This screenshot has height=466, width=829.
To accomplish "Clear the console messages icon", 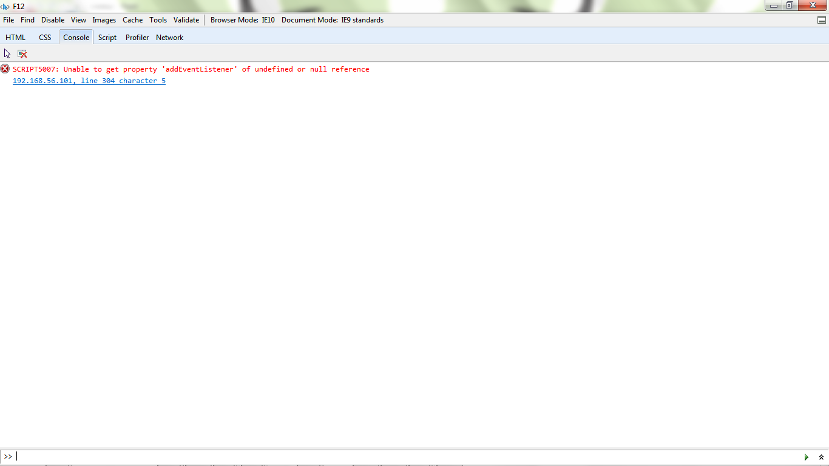I will [x=22, y=53].
